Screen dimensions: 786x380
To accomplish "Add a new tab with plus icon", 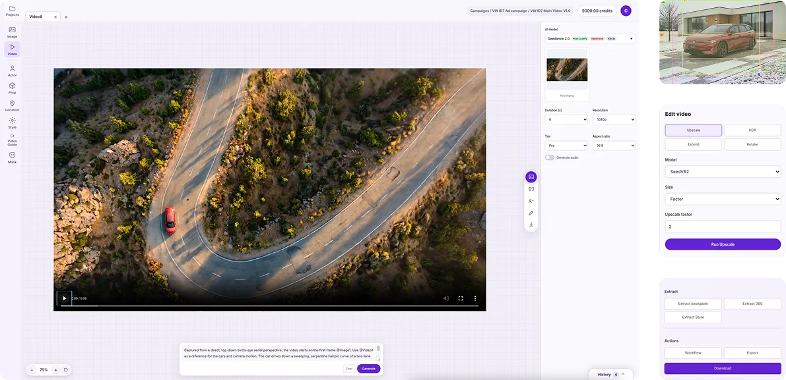I will (66, 17).
